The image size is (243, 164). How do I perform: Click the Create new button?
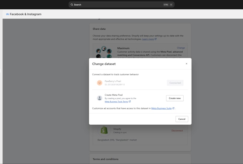click(x=175, y=98)
